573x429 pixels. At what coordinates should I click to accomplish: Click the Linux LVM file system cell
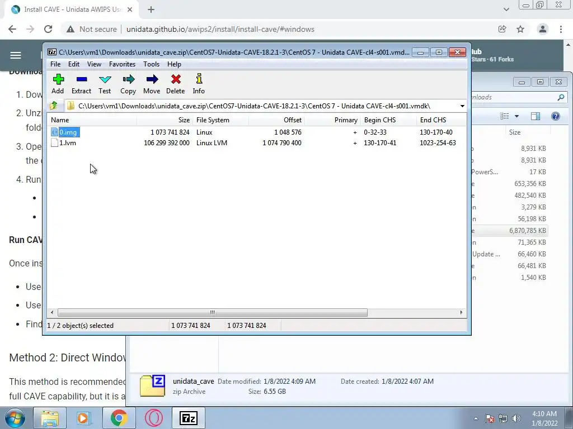(212, 142)
